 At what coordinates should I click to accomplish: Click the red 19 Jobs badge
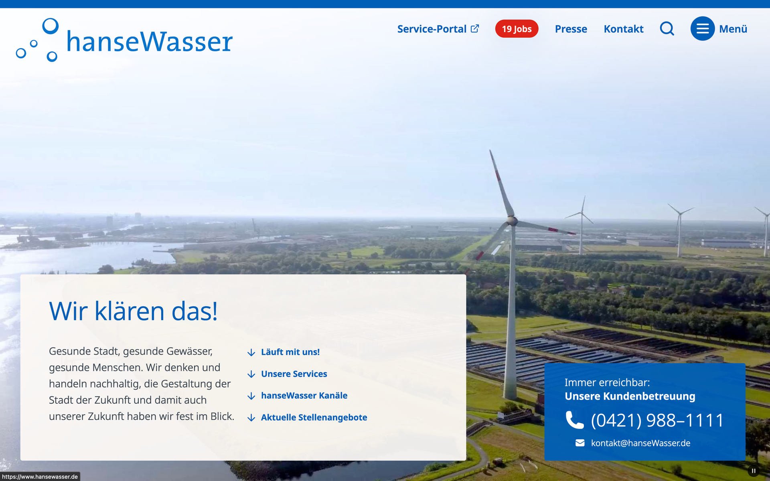click(517, 29)
